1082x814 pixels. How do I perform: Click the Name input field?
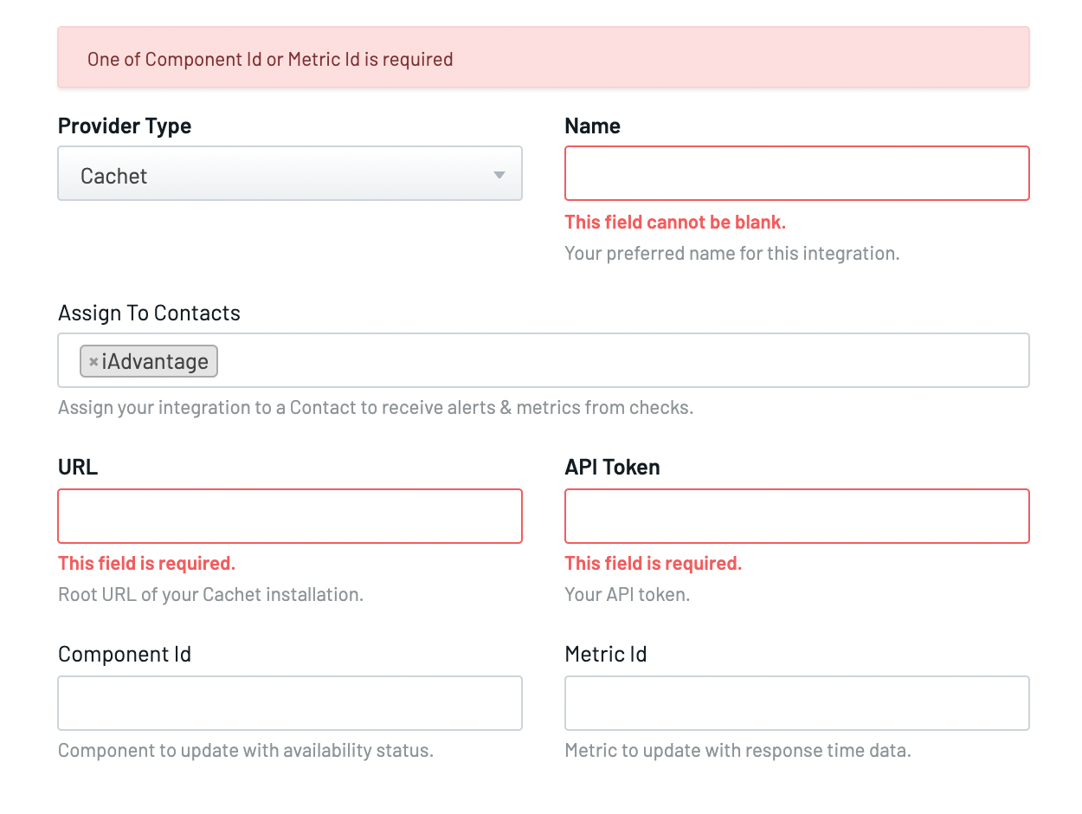click(796, 173)
